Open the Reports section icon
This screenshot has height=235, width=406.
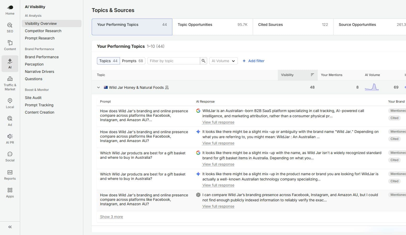coord(10,172)
